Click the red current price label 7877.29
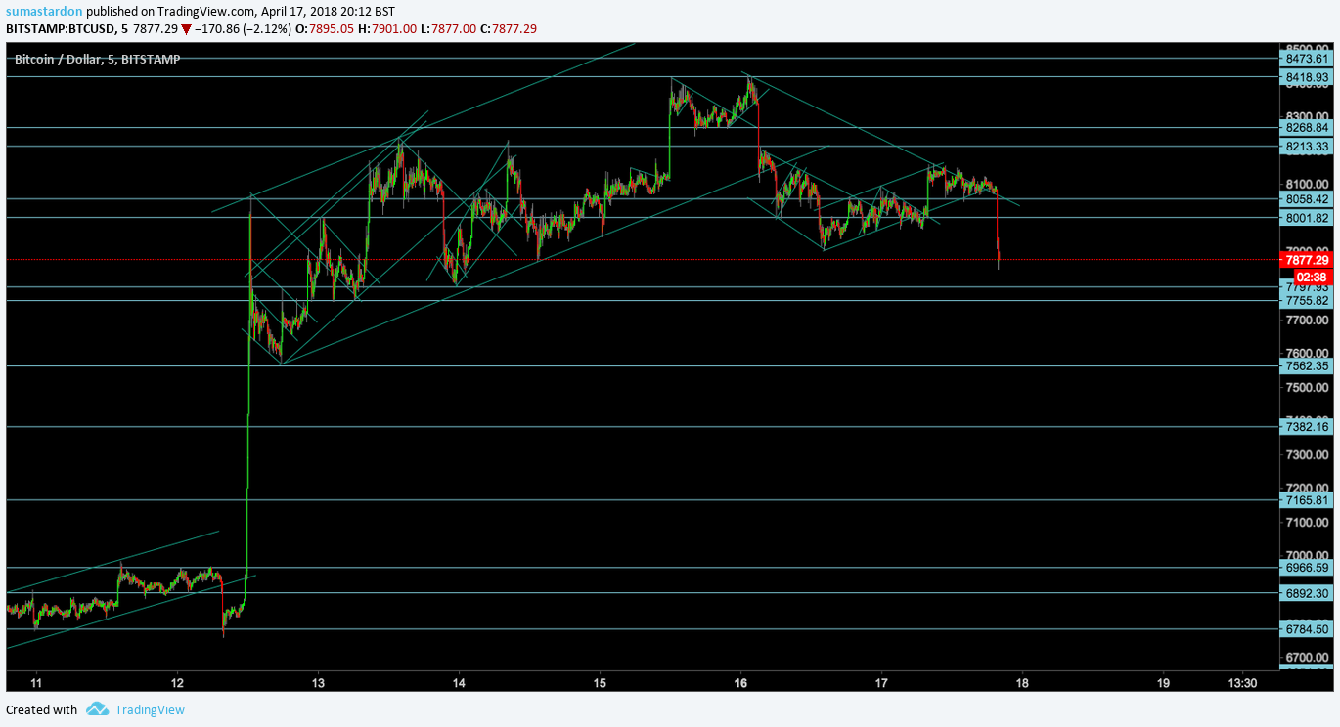The height and width of the screenshot is (727, 1340). coord(1306,260)
